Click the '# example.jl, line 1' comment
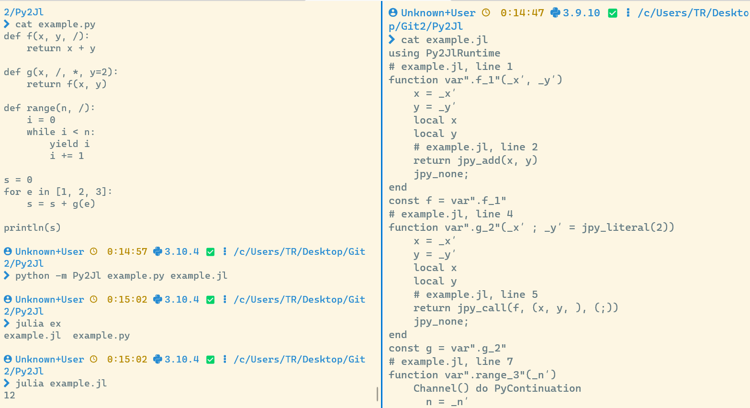The image size is (750, 408). click(451, 67)
